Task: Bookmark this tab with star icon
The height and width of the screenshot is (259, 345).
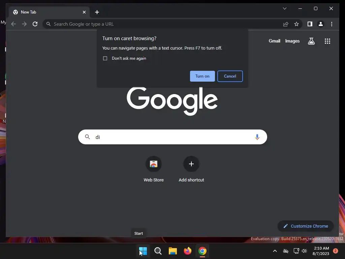Action: pos(296,24)
